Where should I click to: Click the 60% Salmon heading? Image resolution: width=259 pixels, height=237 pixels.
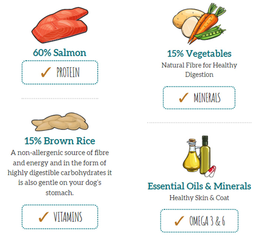[60, 53]
